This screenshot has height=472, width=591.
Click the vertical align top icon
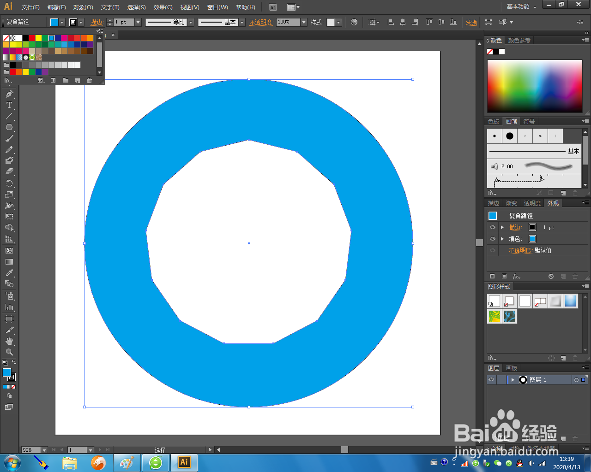pos(429,22)
